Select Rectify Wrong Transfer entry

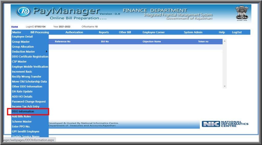[x=27, y=77]
